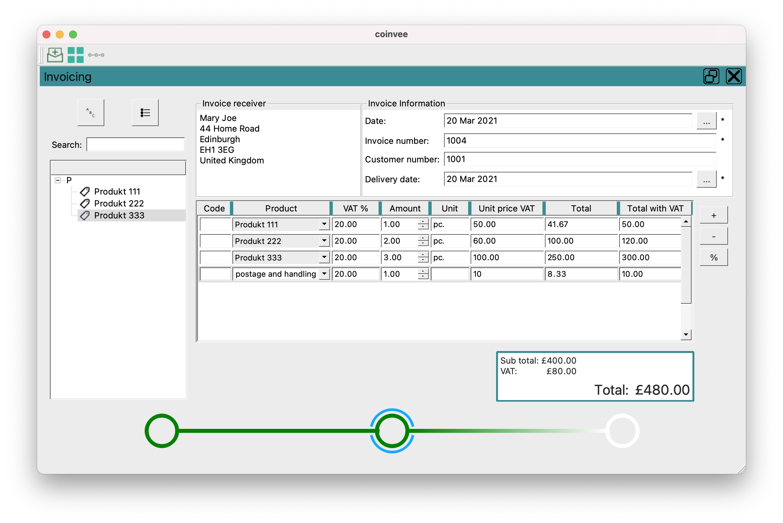Click the new invoice inbox toolbar icon
This screenshot has width=783, height=523.
pos(55,55)
